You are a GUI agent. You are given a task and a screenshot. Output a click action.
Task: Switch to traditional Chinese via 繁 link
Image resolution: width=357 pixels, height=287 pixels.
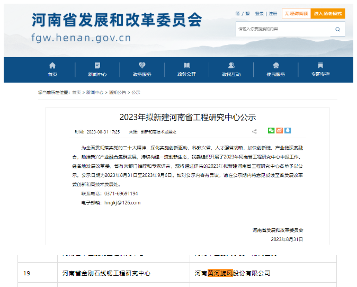click(x=247, y=14)
